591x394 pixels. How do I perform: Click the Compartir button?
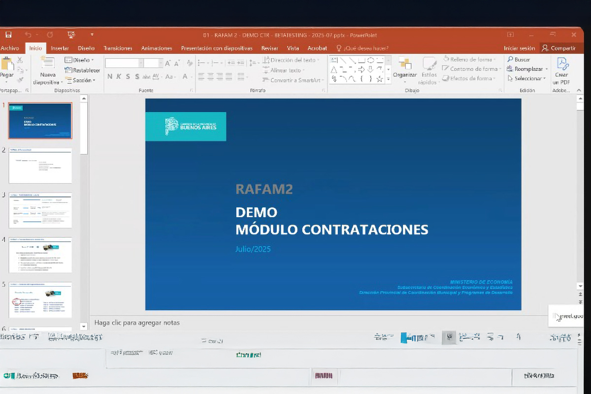[558, 48]
